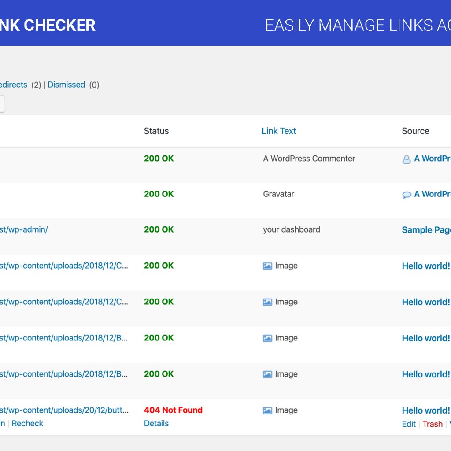Click the comment bubble icon in Source column

(x=407, y=195)
